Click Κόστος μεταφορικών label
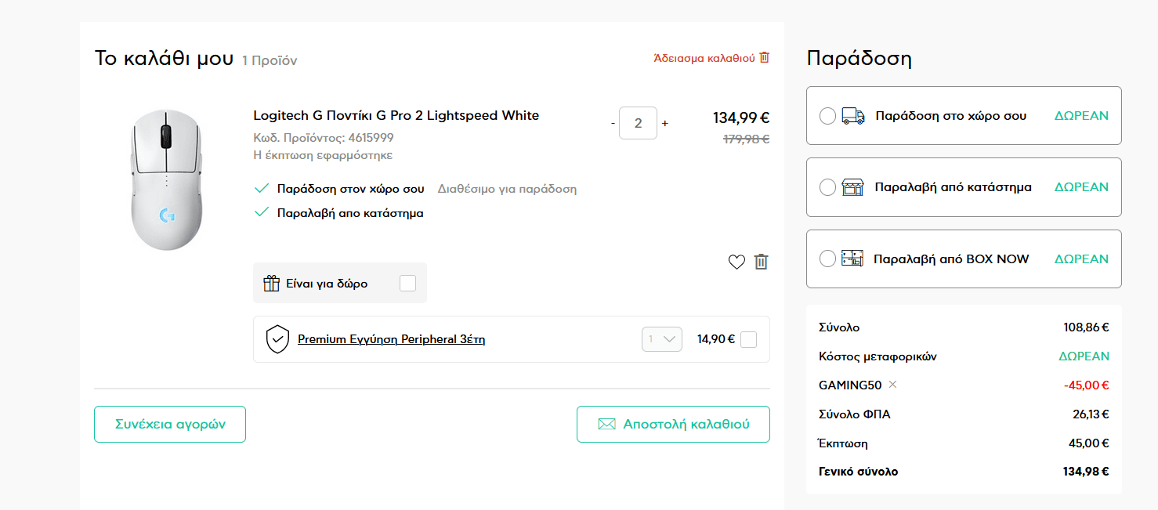Screen dimensions: 1158x510 (878, 356)
